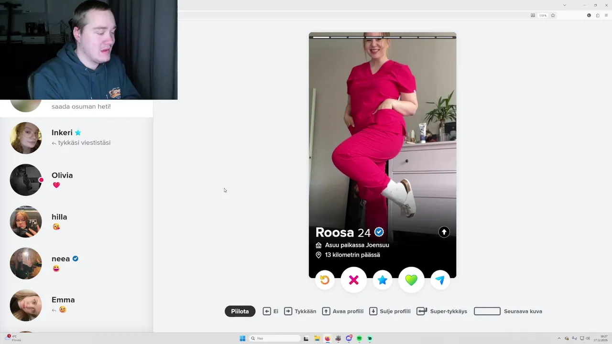The height and width of the screenshot is (344, 612).
Task: Click the 170% zoom level indicator
Action: [543, 15]
